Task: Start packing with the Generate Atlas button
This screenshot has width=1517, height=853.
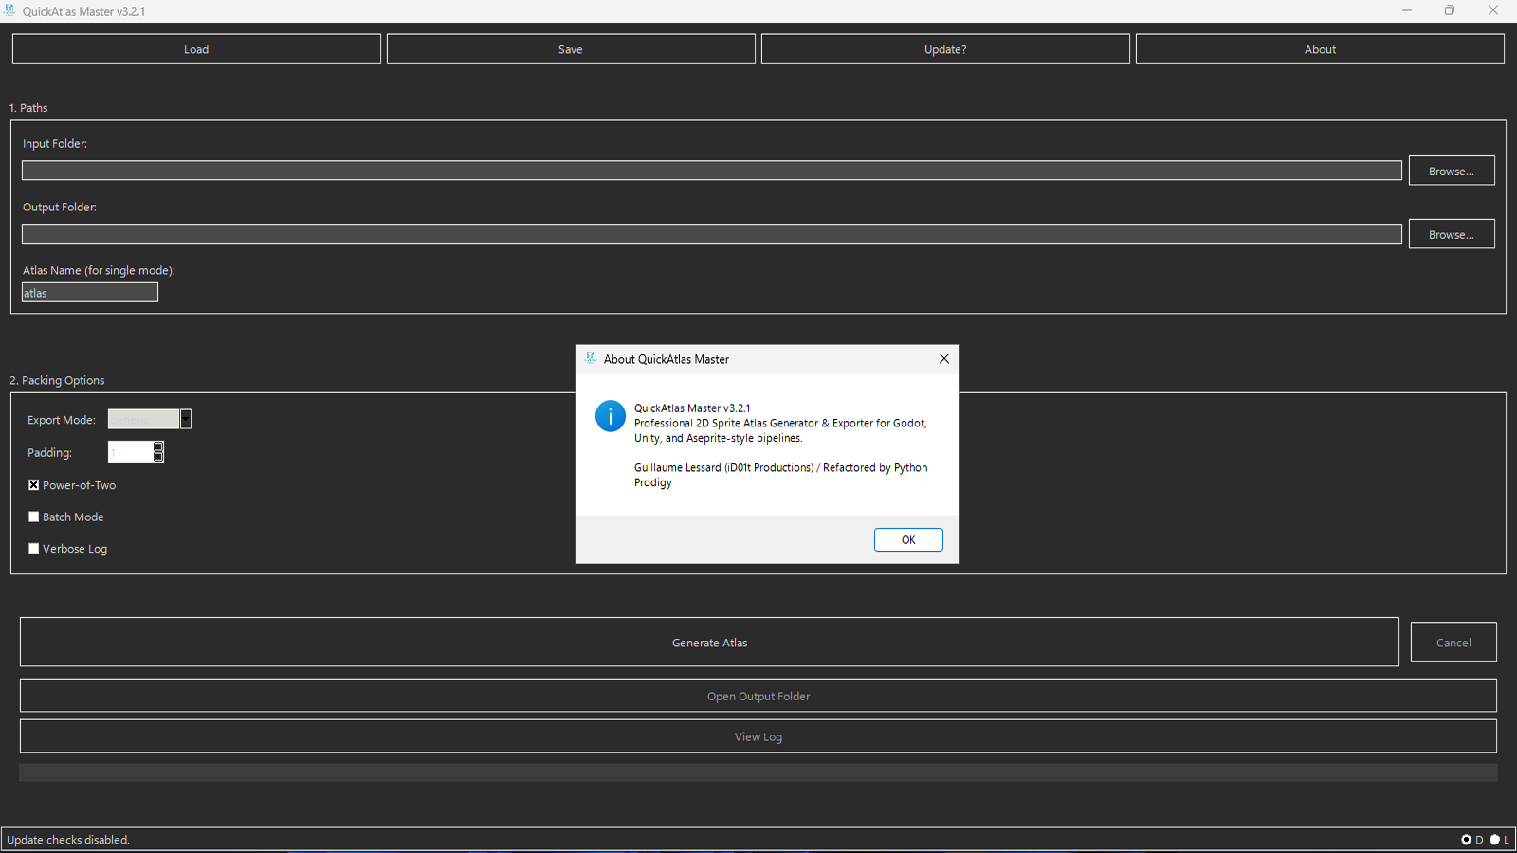Action: 709,643
